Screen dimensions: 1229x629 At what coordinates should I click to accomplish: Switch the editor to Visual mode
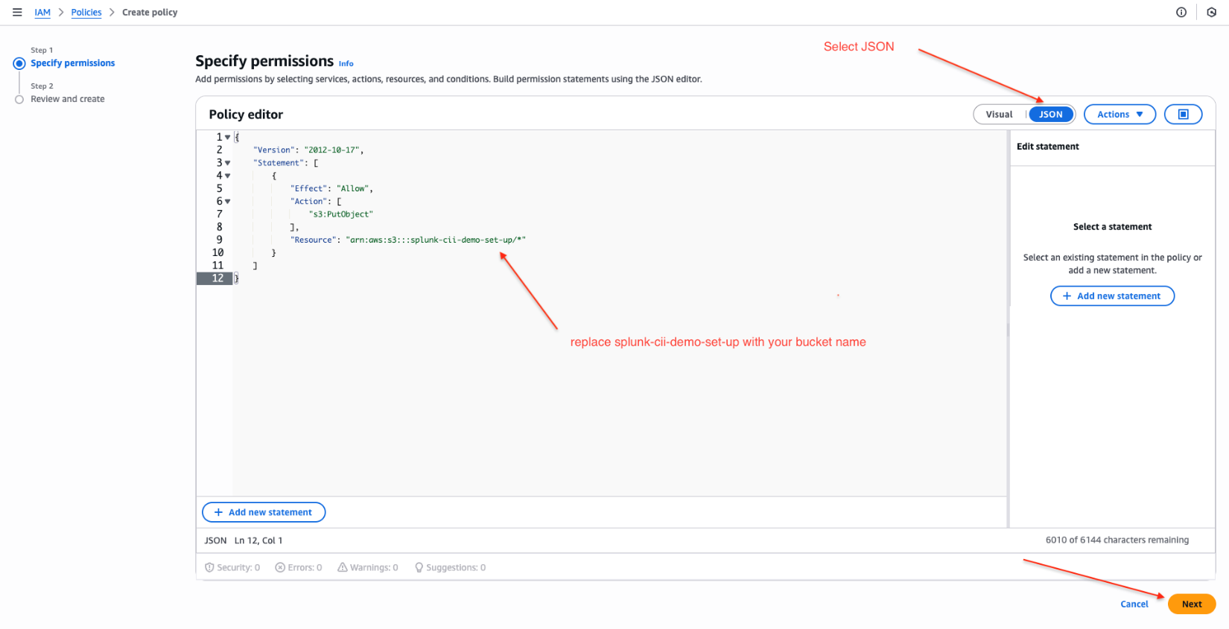point(999,115)
